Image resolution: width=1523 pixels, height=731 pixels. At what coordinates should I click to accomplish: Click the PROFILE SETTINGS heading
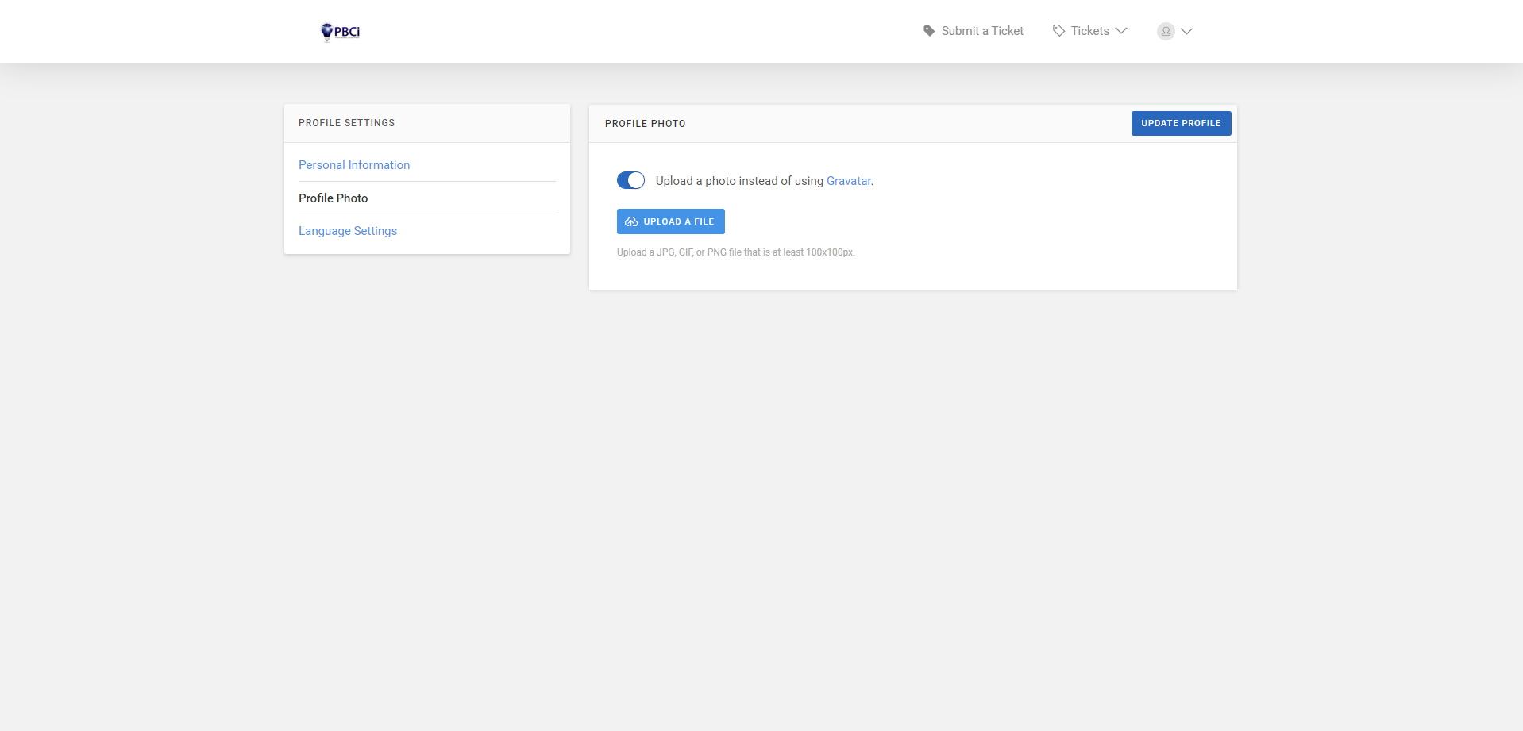tap(347, 123)
